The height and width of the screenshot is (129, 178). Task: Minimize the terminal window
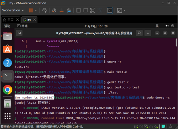click(x=157, y=33)
